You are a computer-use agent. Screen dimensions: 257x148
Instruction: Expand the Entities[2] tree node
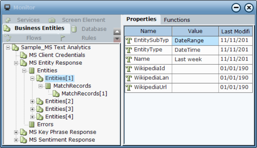pos(33,102)
